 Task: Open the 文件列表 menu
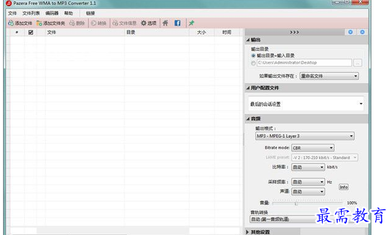point(31,13)
